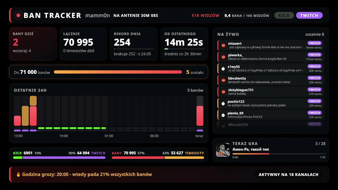This screenshot has width=338, height=190.
Task: Click the message 'siema kulawy'
Action: click(x=237, y=94)
